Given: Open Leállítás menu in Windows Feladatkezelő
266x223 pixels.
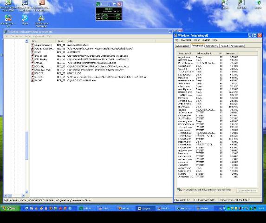Looking at the screenshot, I should (x=206, y=40).
